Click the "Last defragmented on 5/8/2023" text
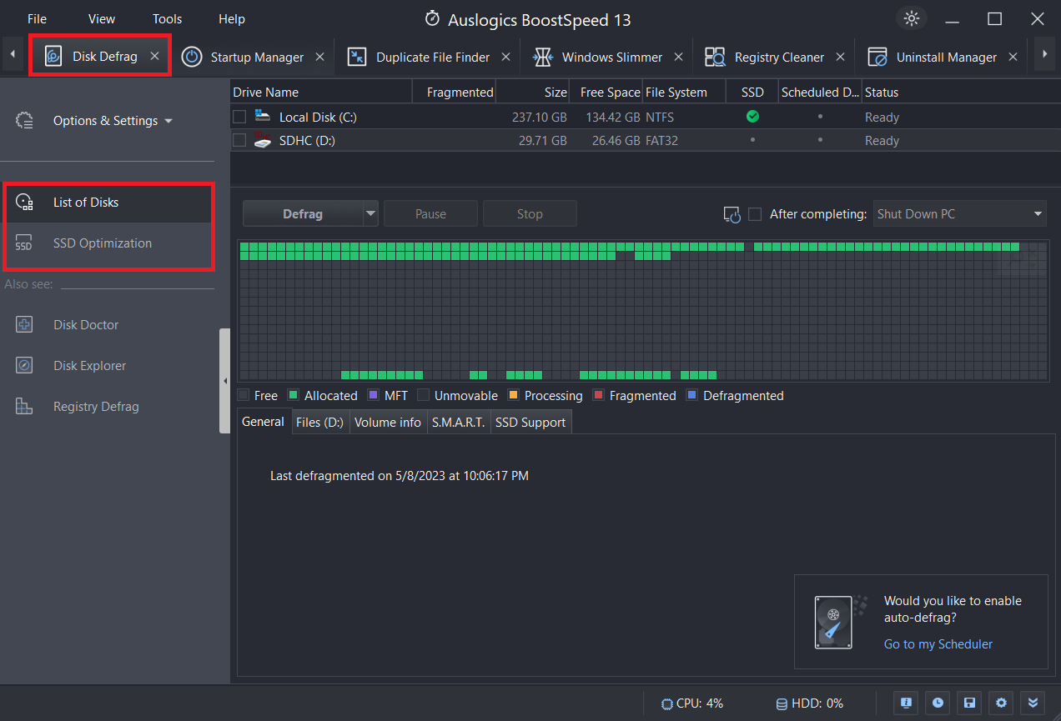This screenshot has height=721, width=1061. tap(400, 476)
